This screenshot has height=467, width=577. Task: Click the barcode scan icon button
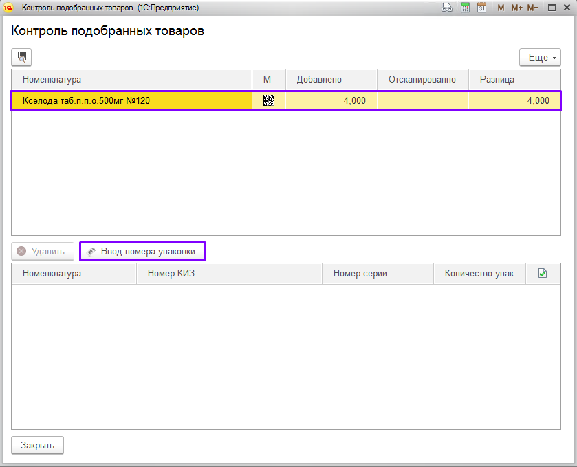tap(21, 57)
